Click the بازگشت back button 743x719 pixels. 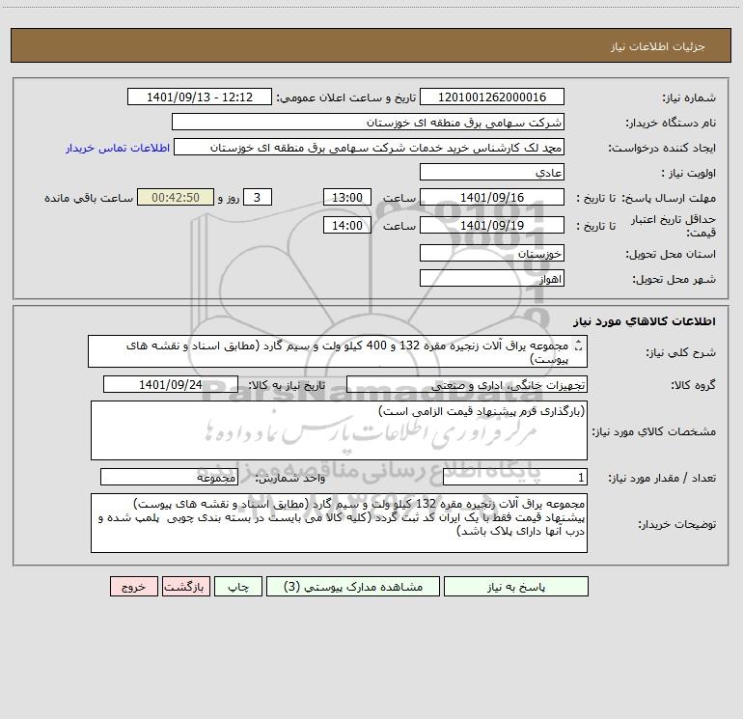[185, 586]
